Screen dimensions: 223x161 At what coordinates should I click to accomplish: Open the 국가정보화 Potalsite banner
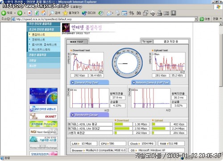[43, 124]
